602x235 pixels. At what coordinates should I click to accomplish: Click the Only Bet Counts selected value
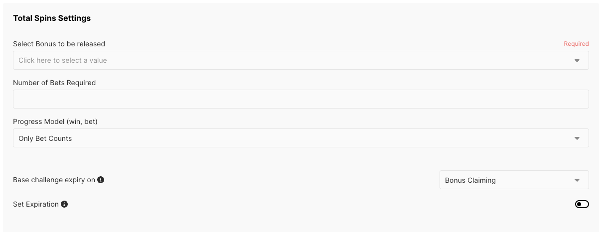[x=45, y=138]
